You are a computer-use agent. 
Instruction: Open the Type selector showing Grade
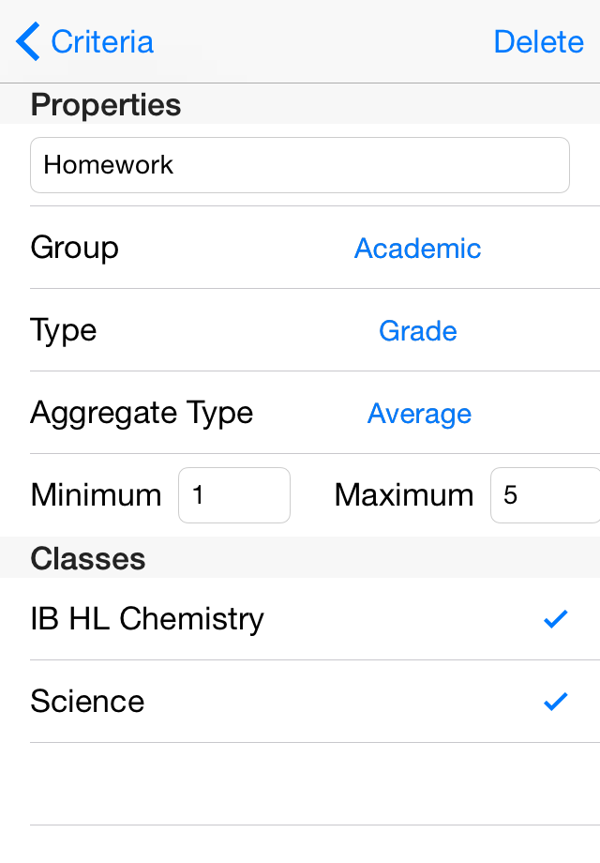coord(417,331)
